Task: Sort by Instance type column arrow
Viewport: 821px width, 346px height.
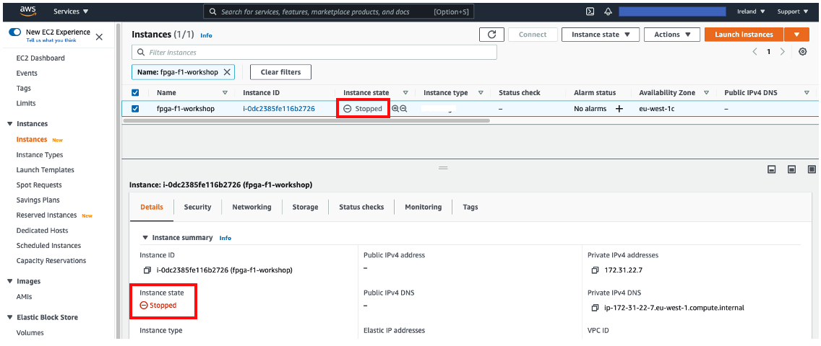Action: pyautogui.click(x=480, y=93)
